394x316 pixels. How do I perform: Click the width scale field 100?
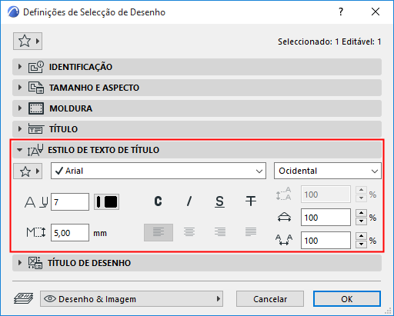(x=326, y=218)
